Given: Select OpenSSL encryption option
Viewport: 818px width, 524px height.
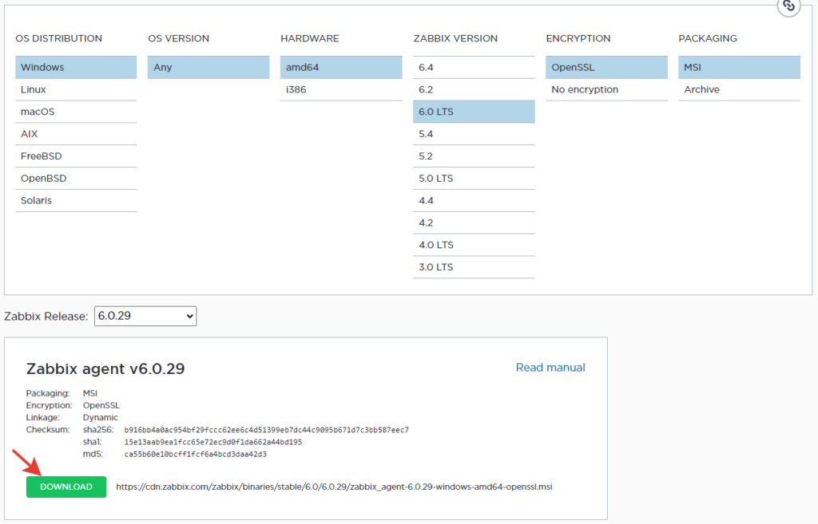Looking at the screenshot, I should pos(607,67).
